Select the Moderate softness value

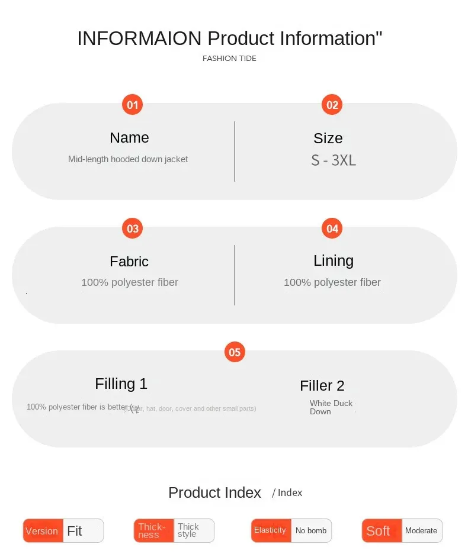pos(421,531)
